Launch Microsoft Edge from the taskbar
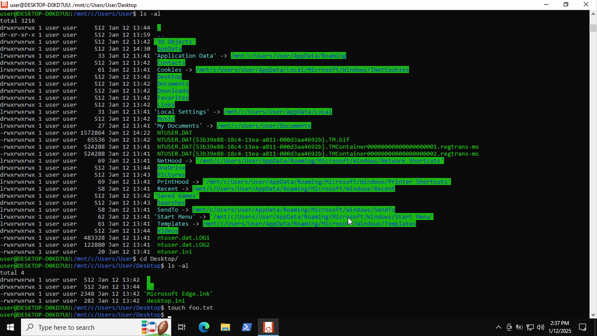This screenshot has width=597, height=336. [x=204, y=327]
